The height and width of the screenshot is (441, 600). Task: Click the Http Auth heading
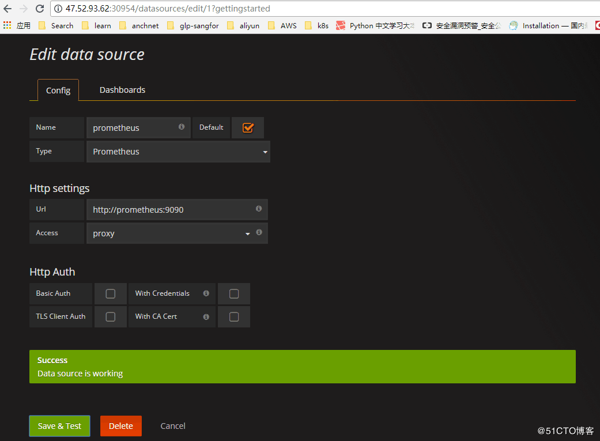(52, 272)
